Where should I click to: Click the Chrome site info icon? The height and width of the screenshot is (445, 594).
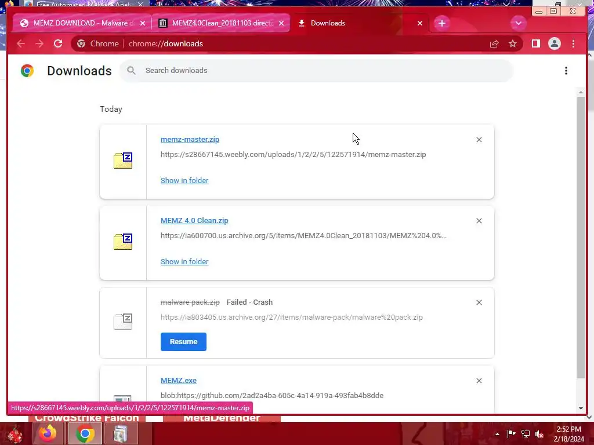coord(81,43)
